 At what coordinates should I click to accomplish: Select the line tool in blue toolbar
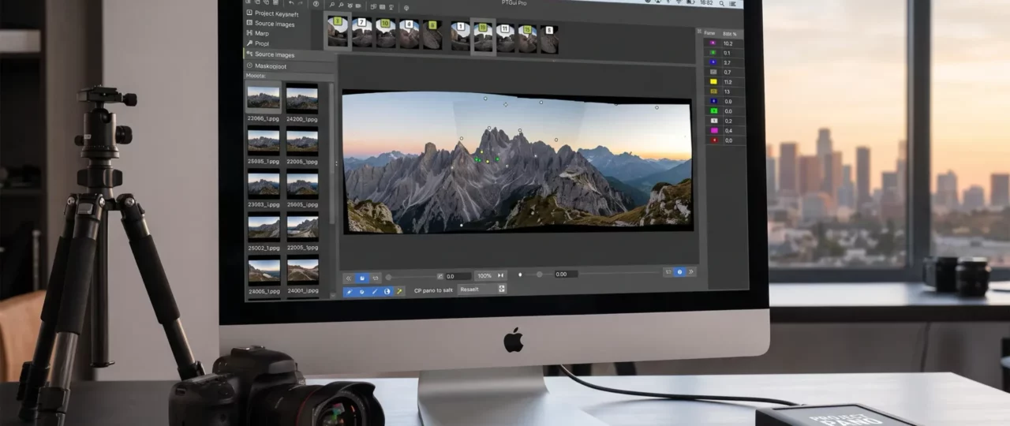click(x=375, y=291)
